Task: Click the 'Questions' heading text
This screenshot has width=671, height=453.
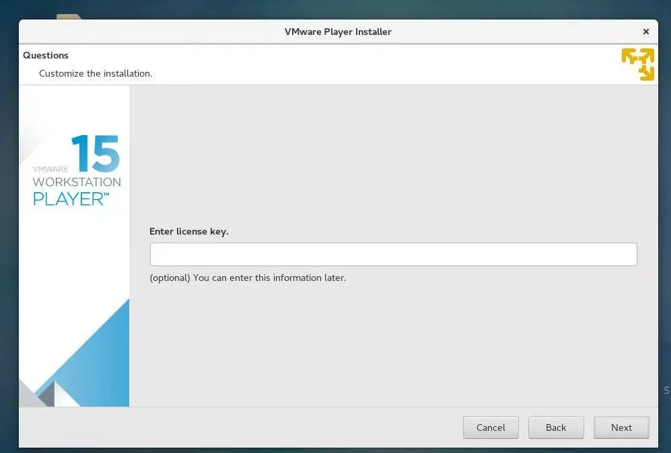Action: tap(46, 55)
